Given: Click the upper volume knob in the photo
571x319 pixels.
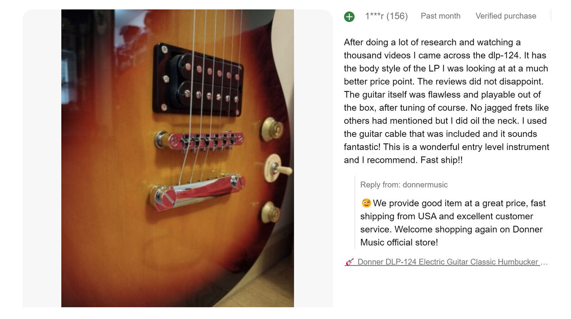Looking at the screenshot, I should (272, 129).
